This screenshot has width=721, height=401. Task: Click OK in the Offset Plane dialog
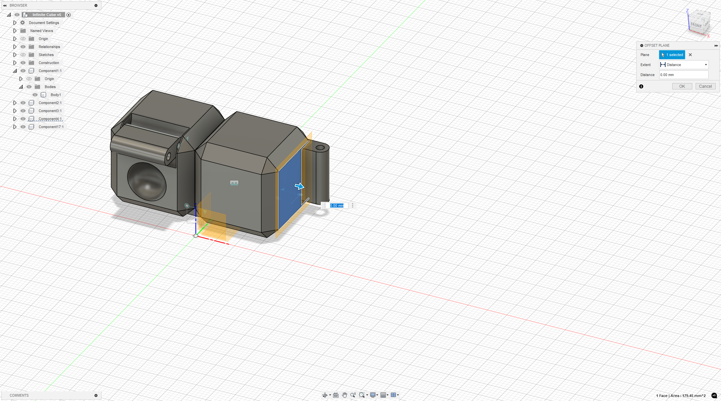pyautogui.click(x=682, y=86)
